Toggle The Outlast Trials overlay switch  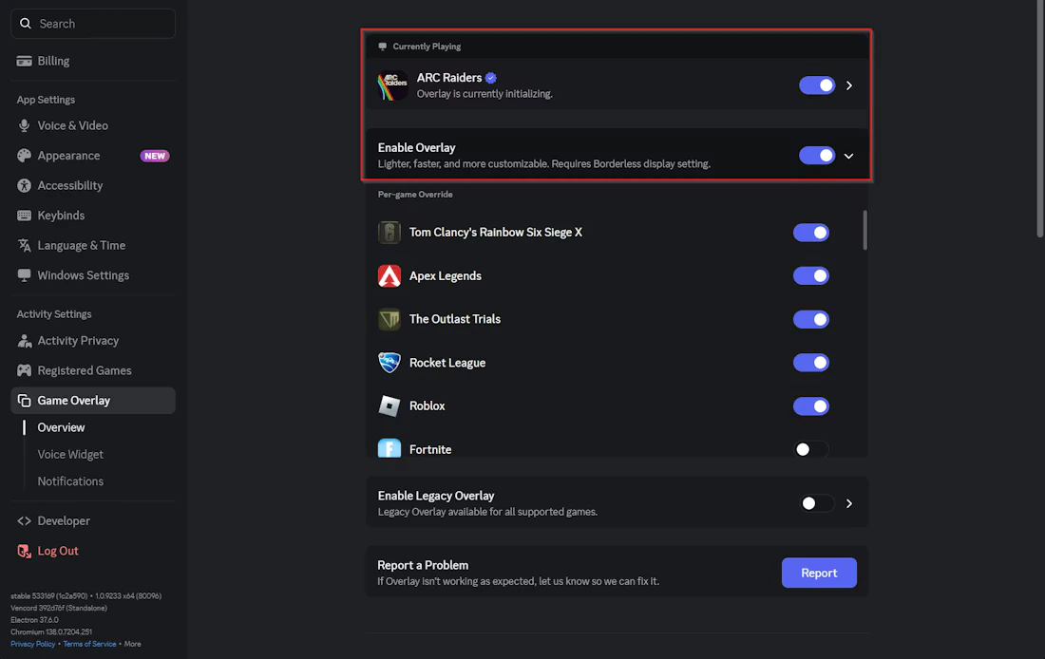pyautogui.click(x=811, y=319)
